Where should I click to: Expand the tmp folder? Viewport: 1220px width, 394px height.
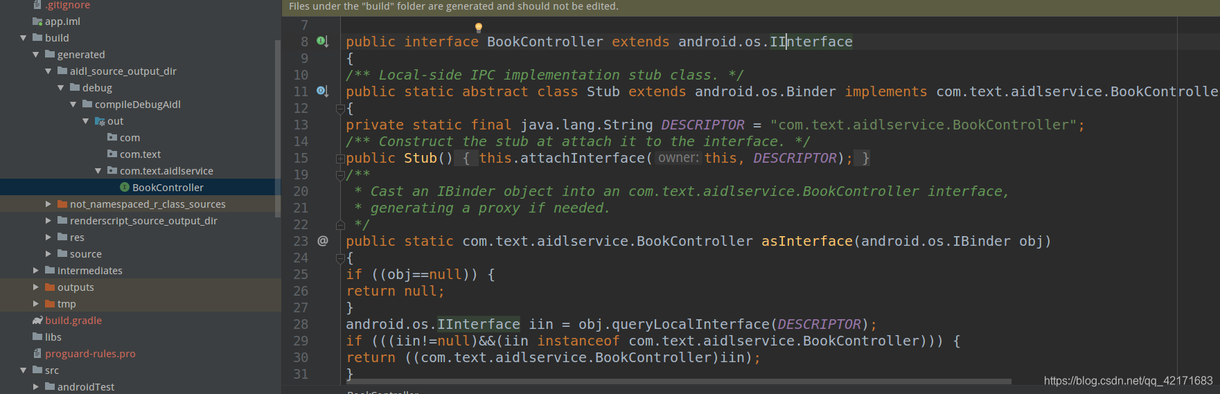pyautogui.click(x=36, y=304)
